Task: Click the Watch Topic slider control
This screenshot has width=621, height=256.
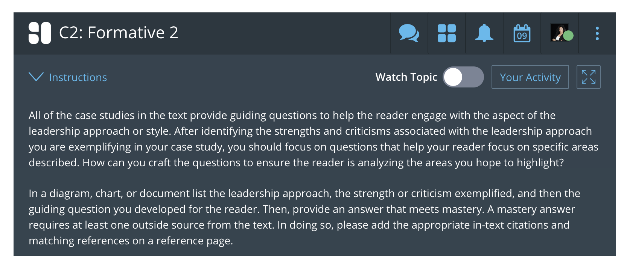Action: pyautogui.click(x=464, y=77)
